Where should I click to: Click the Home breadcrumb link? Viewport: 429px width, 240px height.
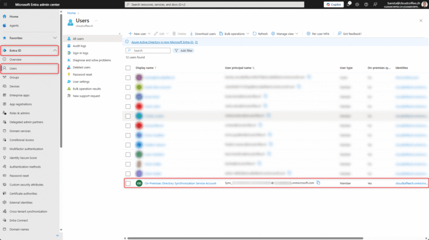point(71,13)
